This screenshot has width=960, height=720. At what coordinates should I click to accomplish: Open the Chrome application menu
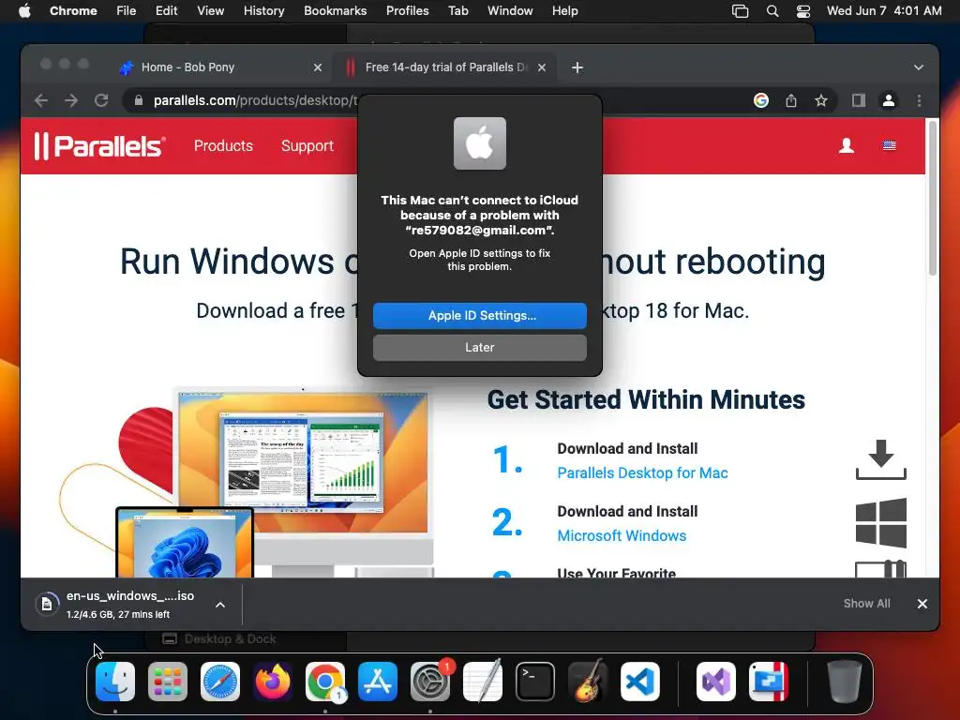[x=73, y=11]
